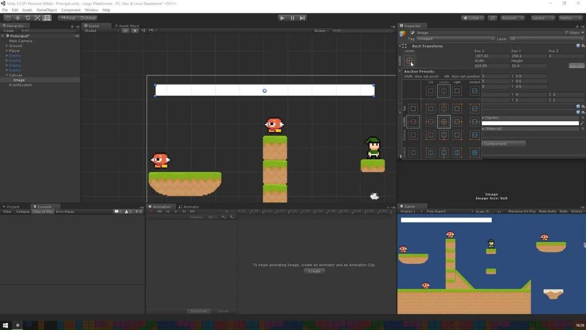This screenshot has width=586, height=330.
Task: Toggle Global handle rotation mode
Action: [x=88, y=18]
